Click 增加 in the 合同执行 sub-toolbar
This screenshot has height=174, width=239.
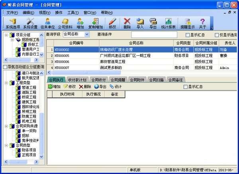tap(54, 86)
